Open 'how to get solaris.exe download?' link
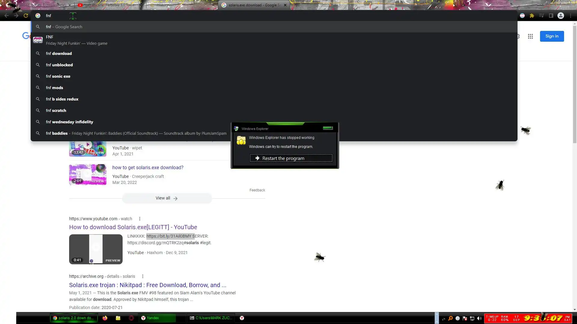Screen dimensions: 577x324 [x=148, y=167]
